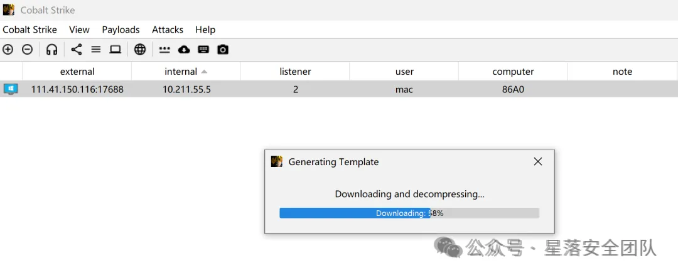The image size is (678, 275).
Task: Open keystrokes view keyboard icon
Action: pyautogui.click(x=203, y=50)
